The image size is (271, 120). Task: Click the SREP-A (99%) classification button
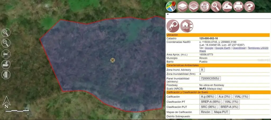pyautogui.click(x=211, y=102)
